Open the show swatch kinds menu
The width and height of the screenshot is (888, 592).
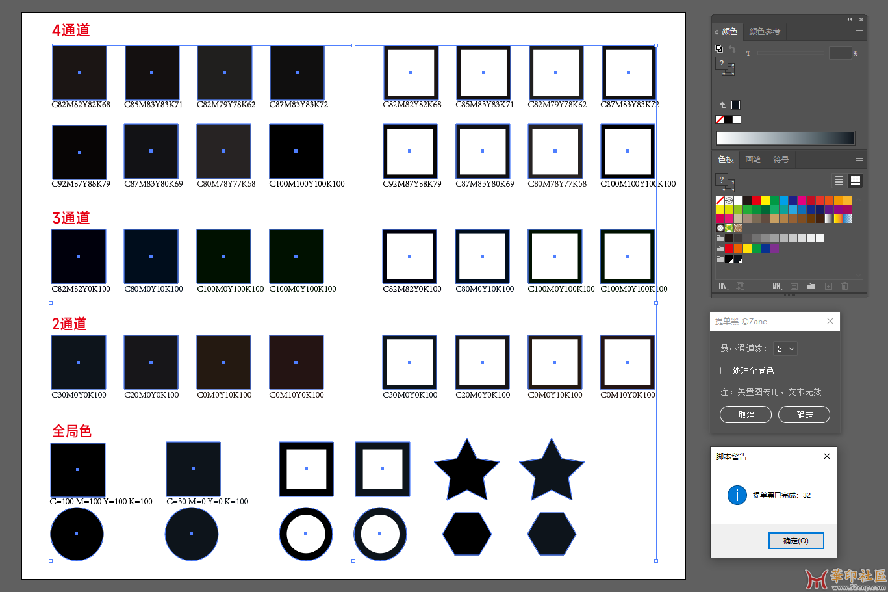click(776, 286)
